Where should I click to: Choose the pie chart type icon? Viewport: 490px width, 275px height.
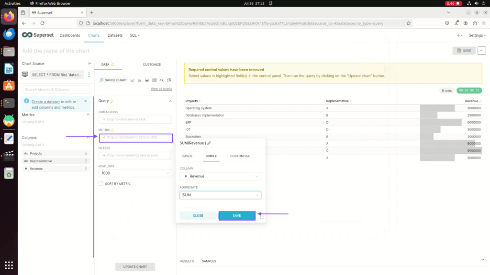click(x=169, y=80)
